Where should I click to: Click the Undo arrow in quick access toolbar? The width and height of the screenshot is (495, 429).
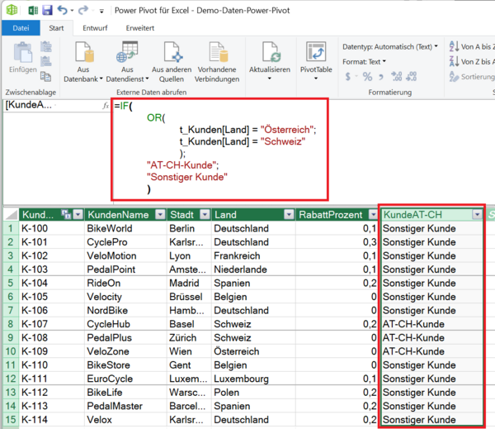coord(64,11)
